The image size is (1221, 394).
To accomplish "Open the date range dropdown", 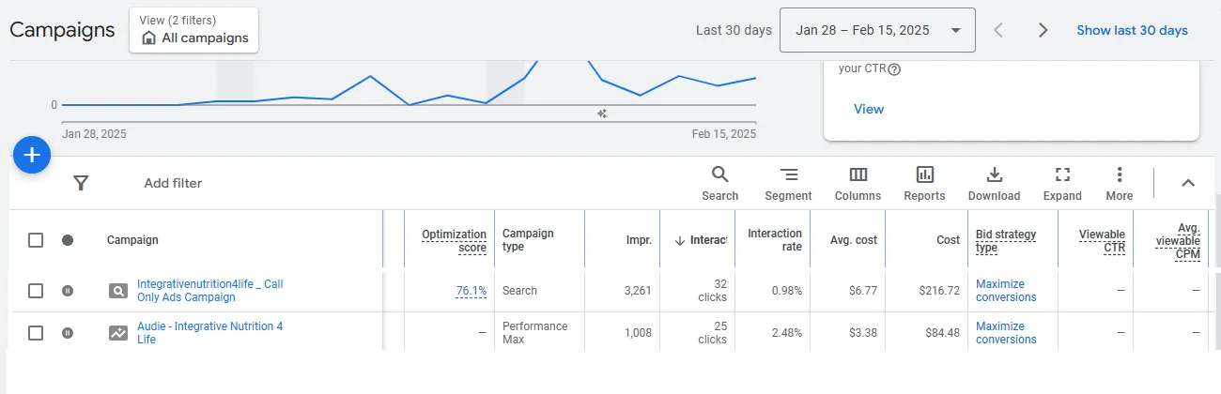I will 878,30.
